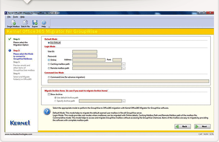Click Step 1 in wizard sidebar

(16, 39)
